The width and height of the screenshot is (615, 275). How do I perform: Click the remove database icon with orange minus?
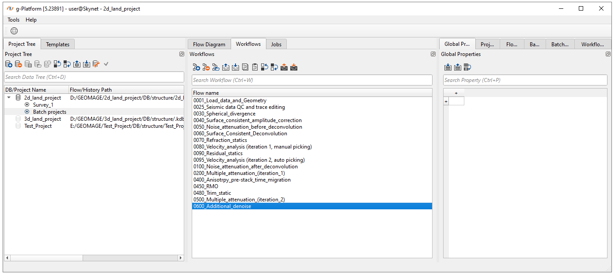[19, 64]
